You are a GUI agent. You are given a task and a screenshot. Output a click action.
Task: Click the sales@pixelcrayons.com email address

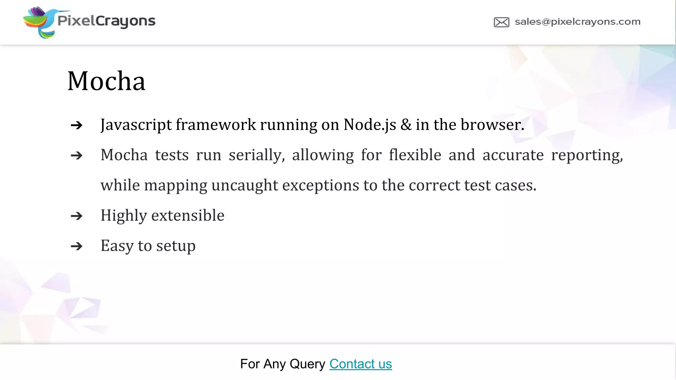pyautogui.click(x=578, y=22)
